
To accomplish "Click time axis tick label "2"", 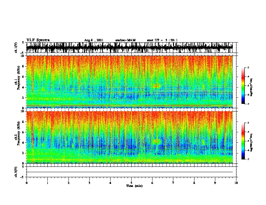I will [69, 183].
